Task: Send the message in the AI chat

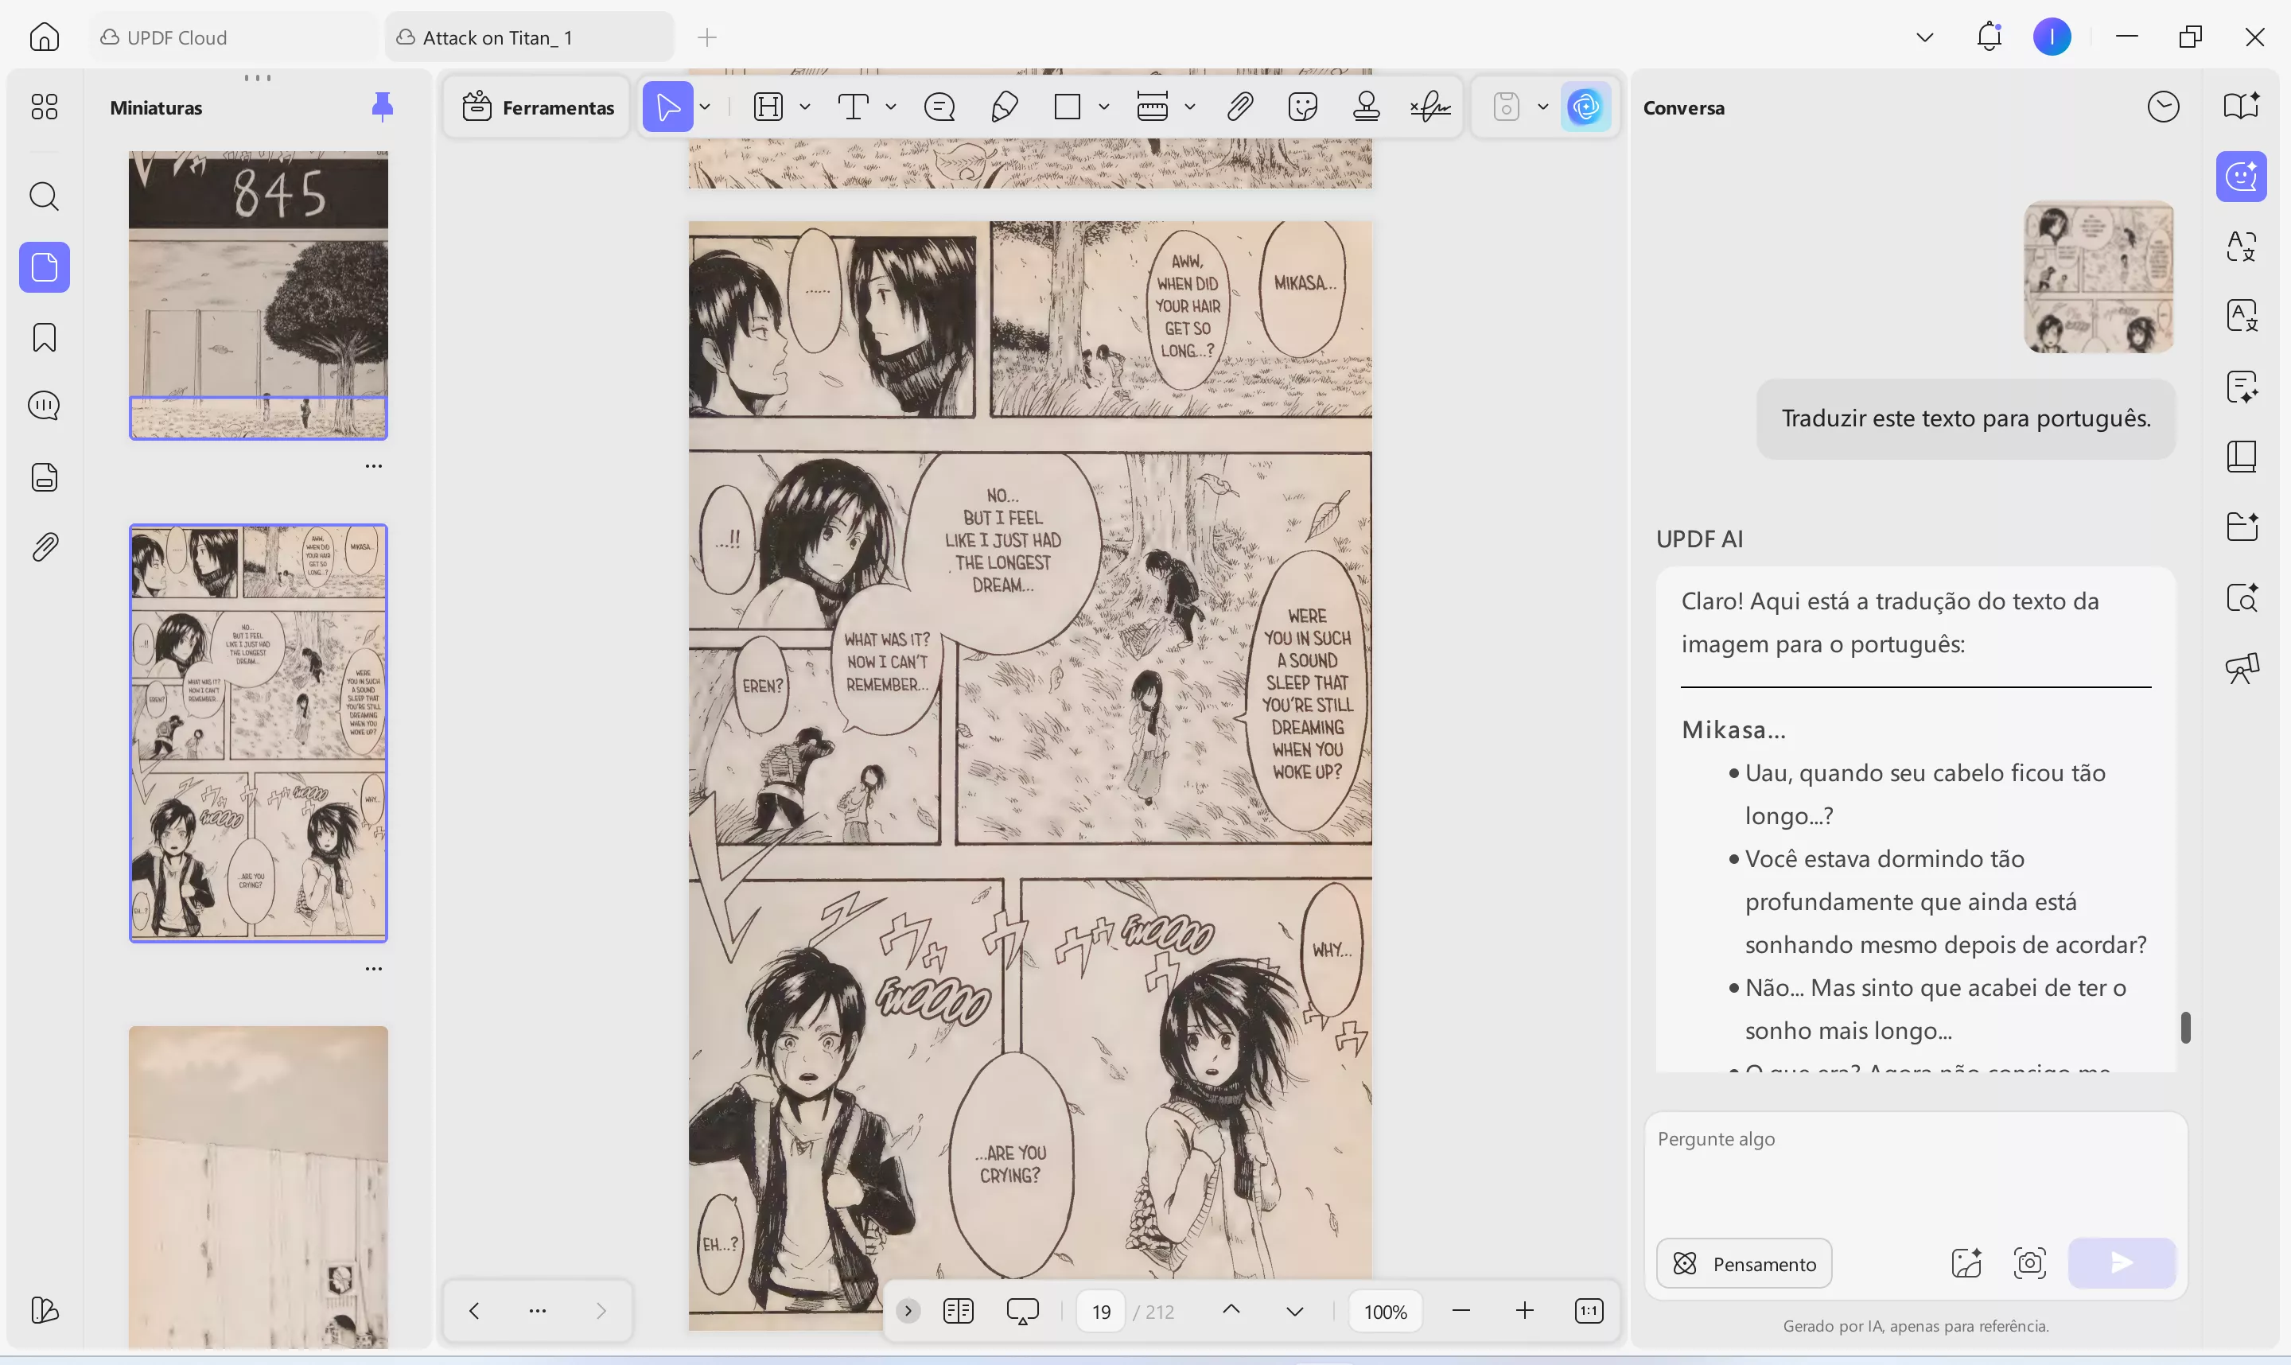Action: tap(2121, 1263)
